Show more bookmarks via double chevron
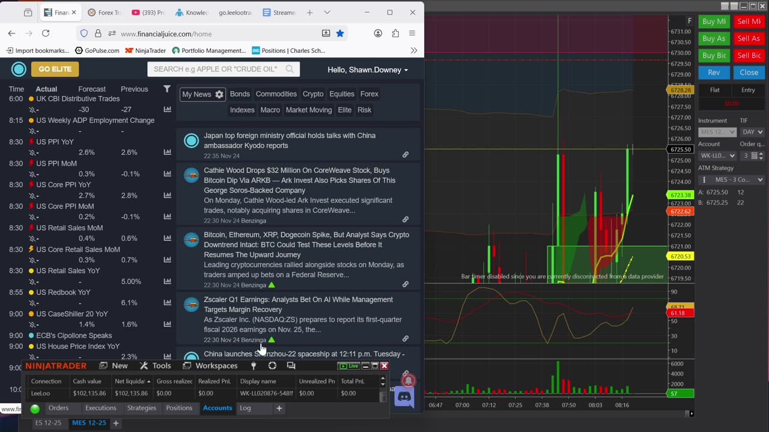The width and height of the screenshot is (769, 432). tap(414, 50)
